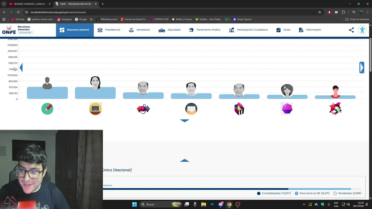Show previous candidates with left arrow
The height and width of the screenshot is (209, 372).
point(21,68)
